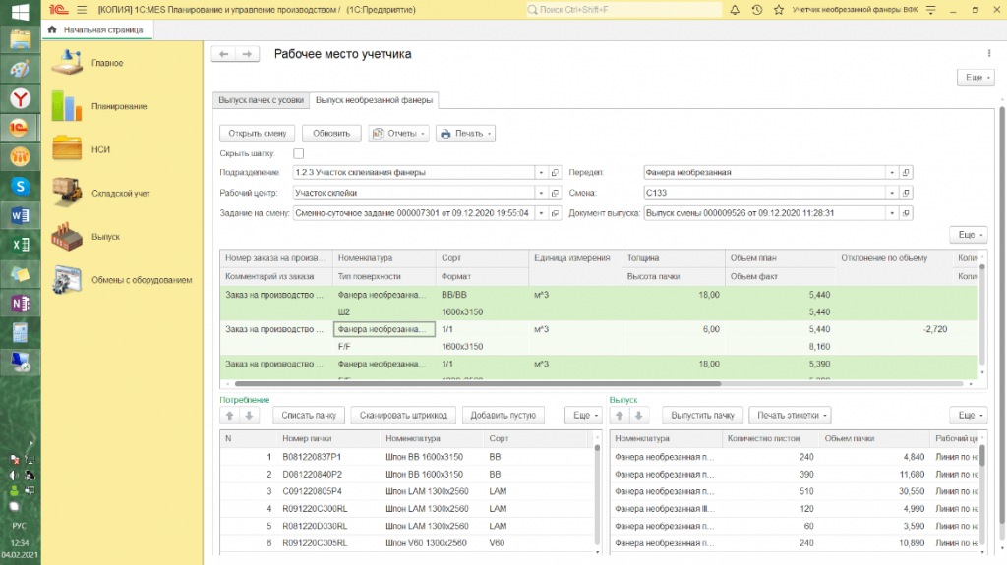Open Skype from the taskbar
Screen dimensions: 1007x565
(20, 186)
